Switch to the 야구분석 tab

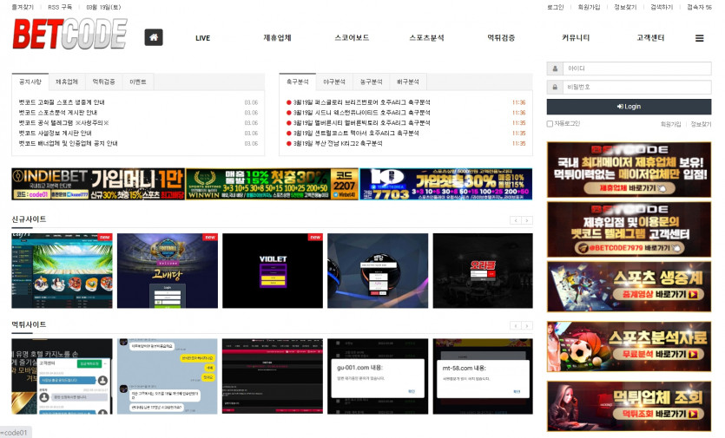click(334, 82)
